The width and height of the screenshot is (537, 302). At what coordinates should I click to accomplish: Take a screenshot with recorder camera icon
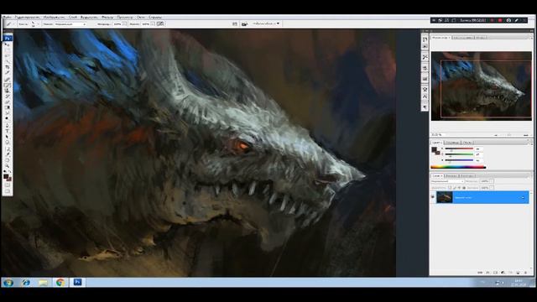pyautogui.click(x=508, y=20)
